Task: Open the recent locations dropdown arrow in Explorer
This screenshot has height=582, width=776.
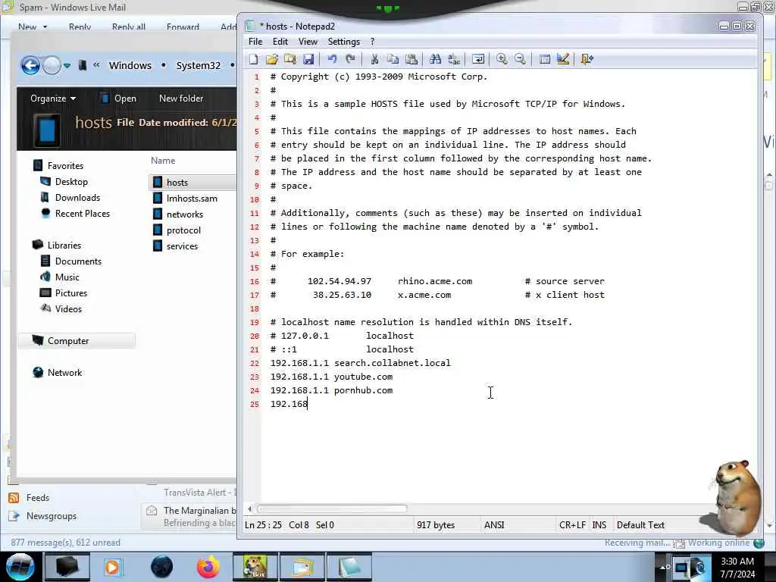Action: coord(67,65)
